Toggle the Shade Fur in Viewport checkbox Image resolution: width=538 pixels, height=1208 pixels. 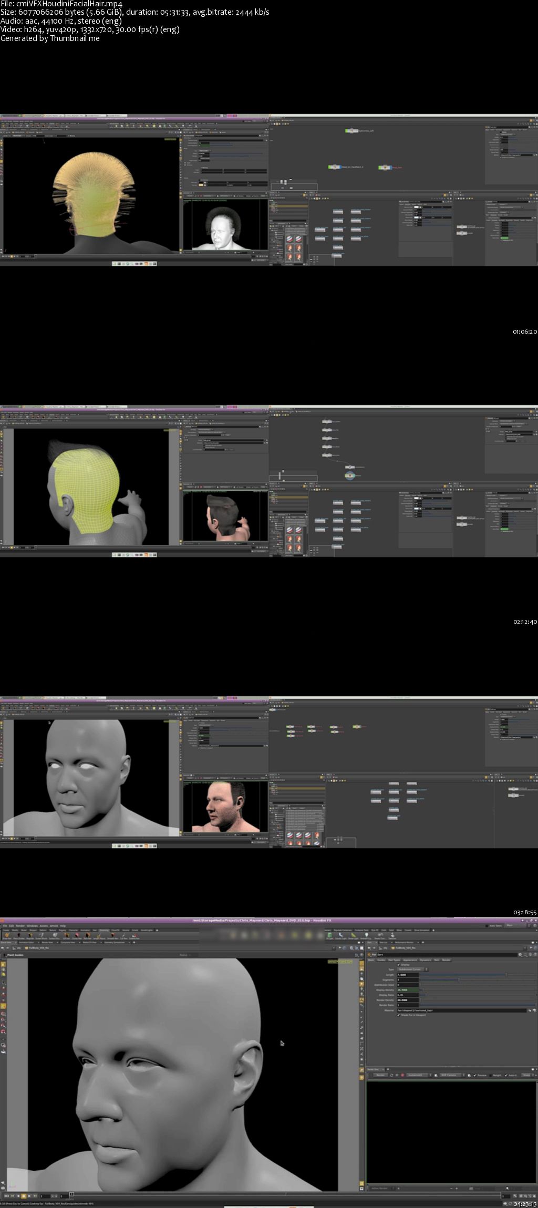398,1015
